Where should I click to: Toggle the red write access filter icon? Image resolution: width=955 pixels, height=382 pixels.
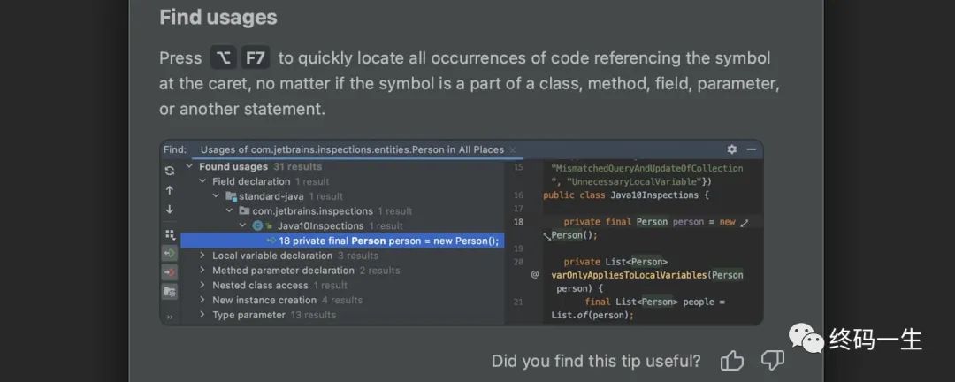tap(170, 271)
